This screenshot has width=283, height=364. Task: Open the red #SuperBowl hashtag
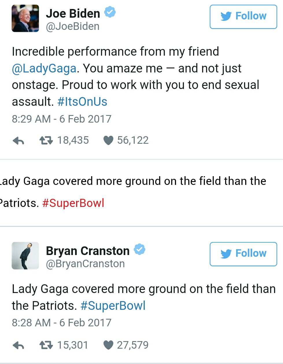click(73, 203)
